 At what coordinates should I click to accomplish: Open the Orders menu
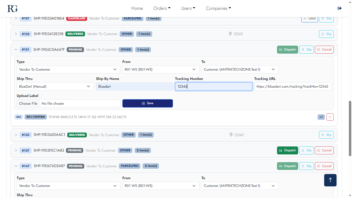click(x=162, y=8)
